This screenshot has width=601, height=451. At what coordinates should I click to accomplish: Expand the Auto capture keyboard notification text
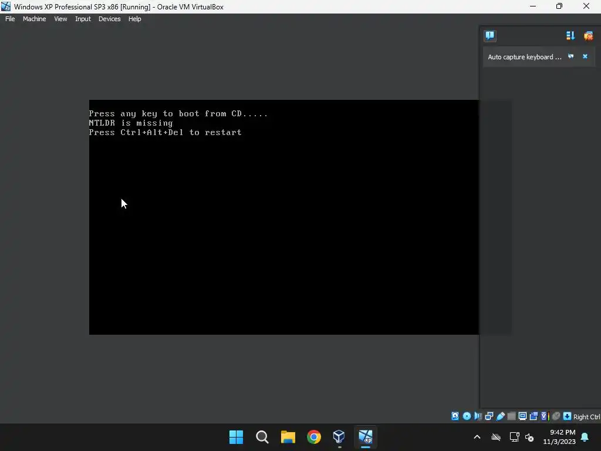pyautogui.click(x=524, y=57)
